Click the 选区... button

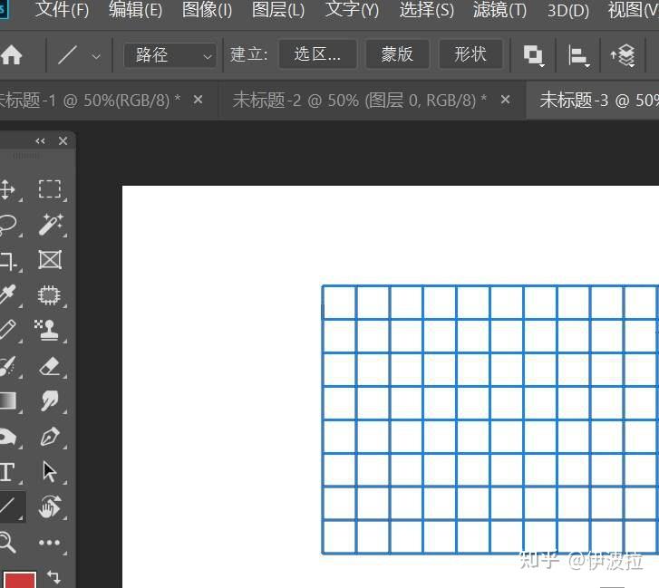[317, 54]
